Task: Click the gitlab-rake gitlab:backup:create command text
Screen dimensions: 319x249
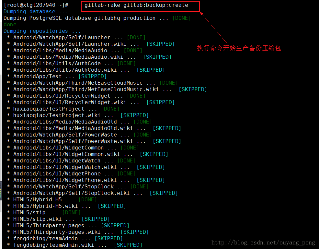Action: 136,5
